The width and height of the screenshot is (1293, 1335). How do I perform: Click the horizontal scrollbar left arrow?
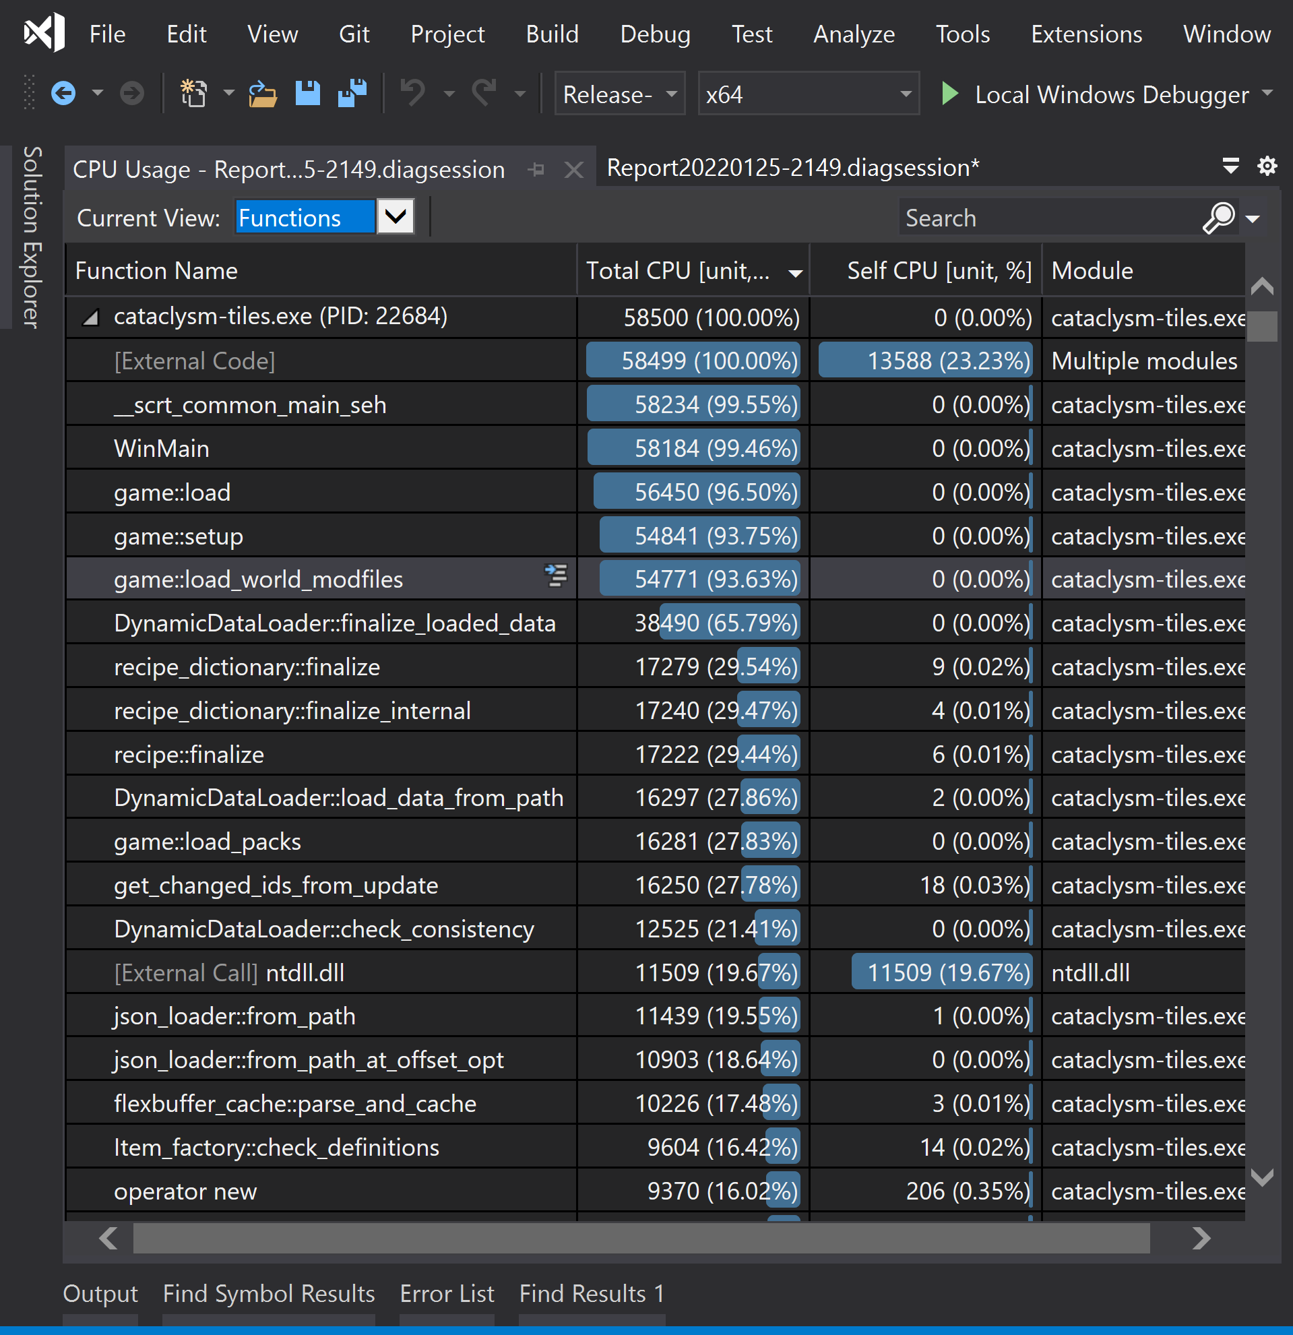tap(108, 1237)
